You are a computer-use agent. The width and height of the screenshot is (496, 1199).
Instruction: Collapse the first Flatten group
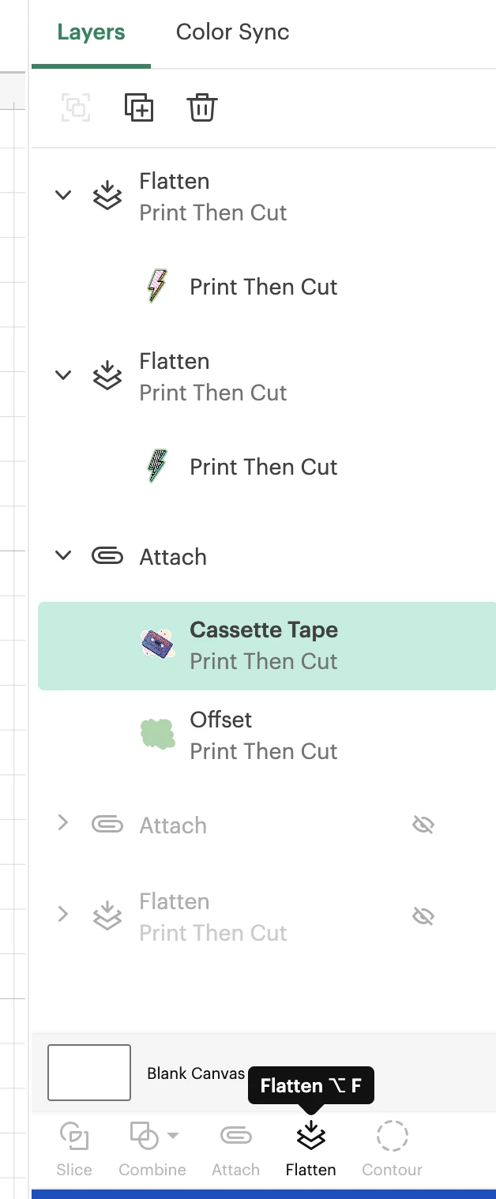coord(63,195)
